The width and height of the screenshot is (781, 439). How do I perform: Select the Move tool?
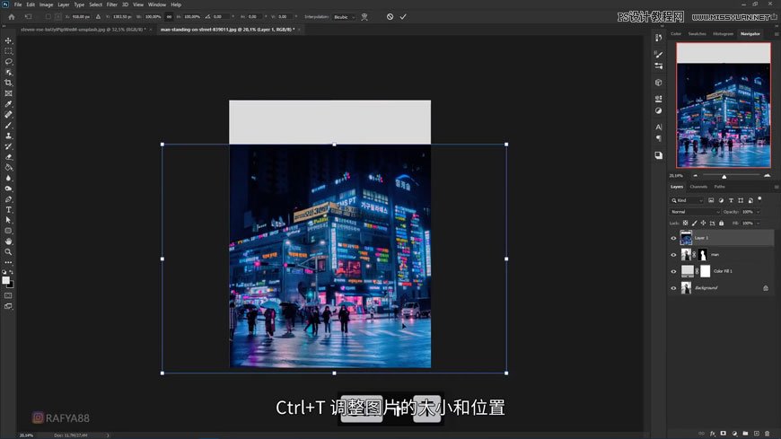click(x=8, y=40)
